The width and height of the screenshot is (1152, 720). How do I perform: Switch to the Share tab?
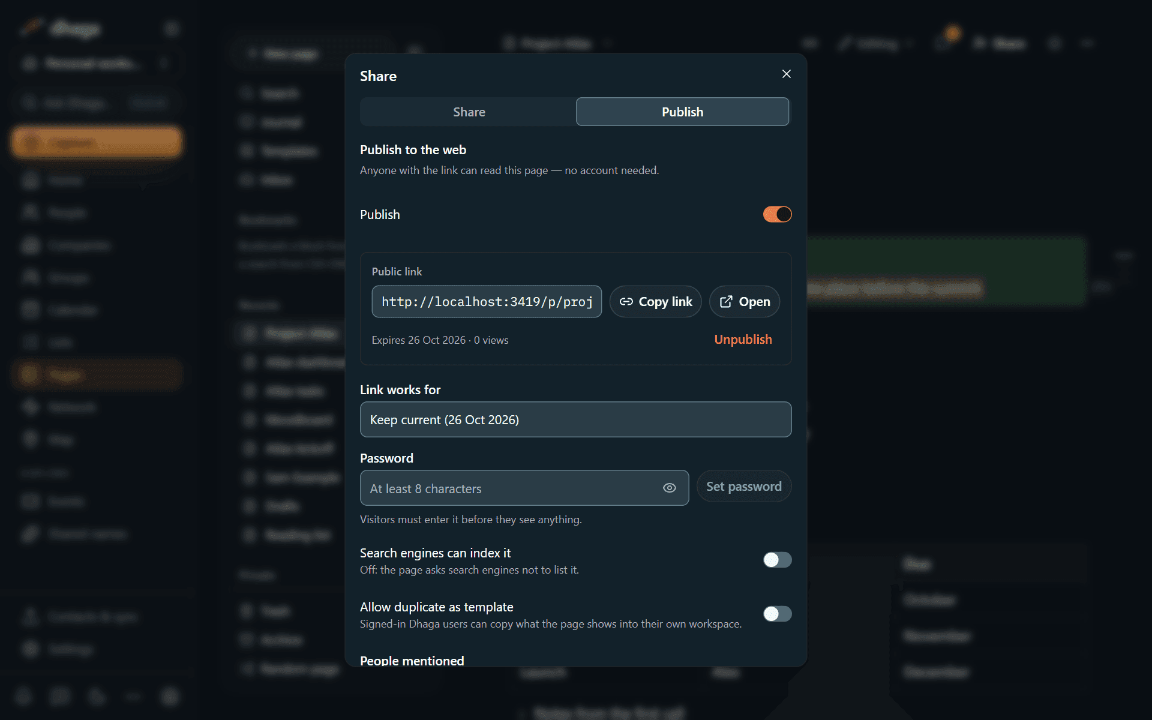[x=469, y=112]
